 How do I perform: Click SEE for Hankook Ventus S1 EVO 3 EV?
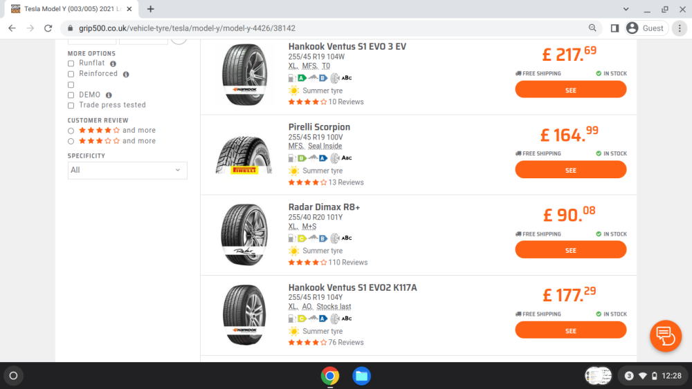(x=571, y=89)
